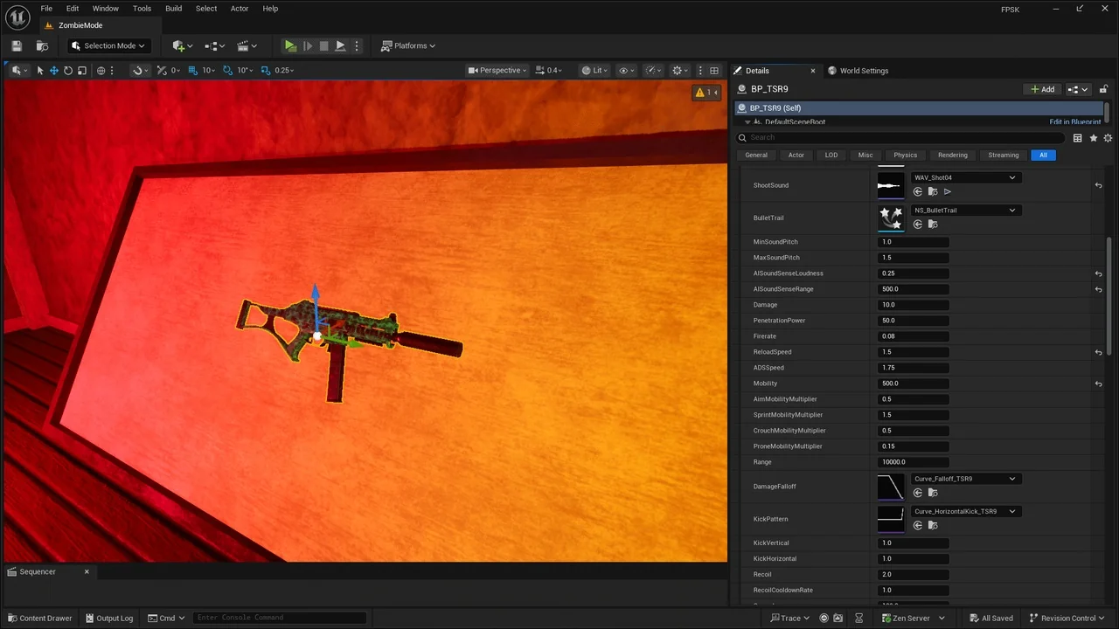This screenshot has height=629, width=1119.
Task: Browse to NS_BulletTrail in Content Browser
Action: click(x=933, y=225)
